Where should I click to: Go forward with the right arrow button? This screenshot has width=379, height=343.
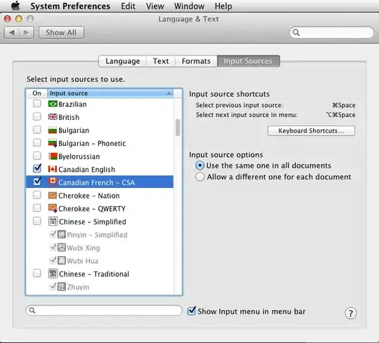(x=27, y=32)
